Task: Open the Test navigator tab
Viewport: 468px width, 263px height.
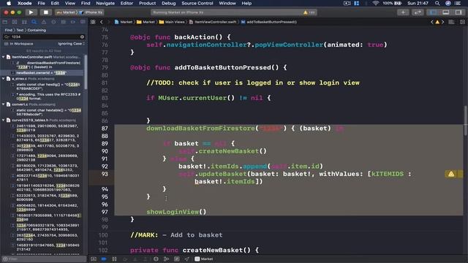Action: pyautogui.click(x=53, y=22)
